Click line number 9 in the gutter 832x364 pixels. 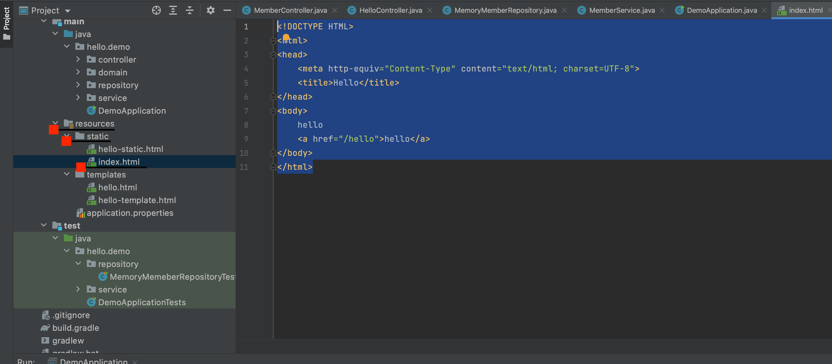point(246,139)
